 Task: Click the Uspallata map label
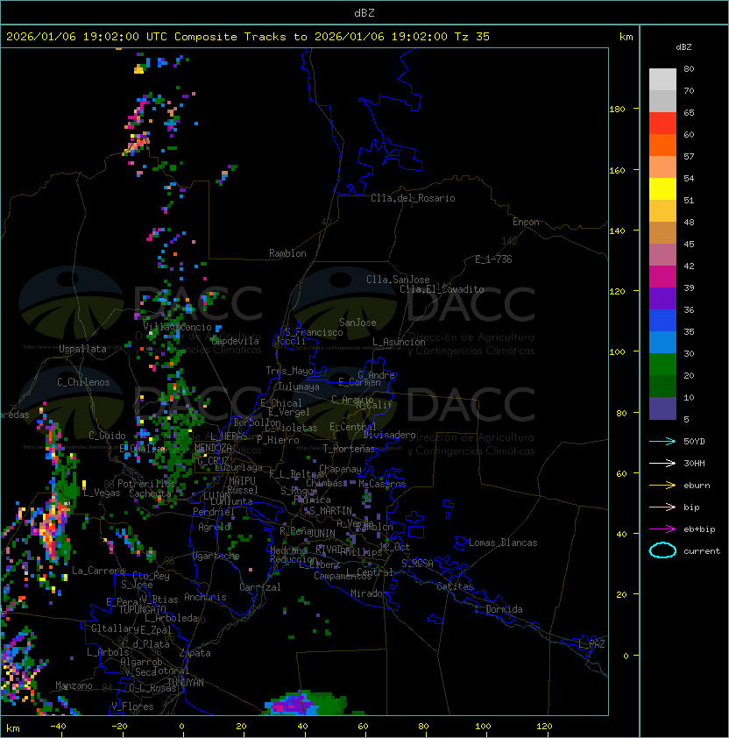pos(82,349)
